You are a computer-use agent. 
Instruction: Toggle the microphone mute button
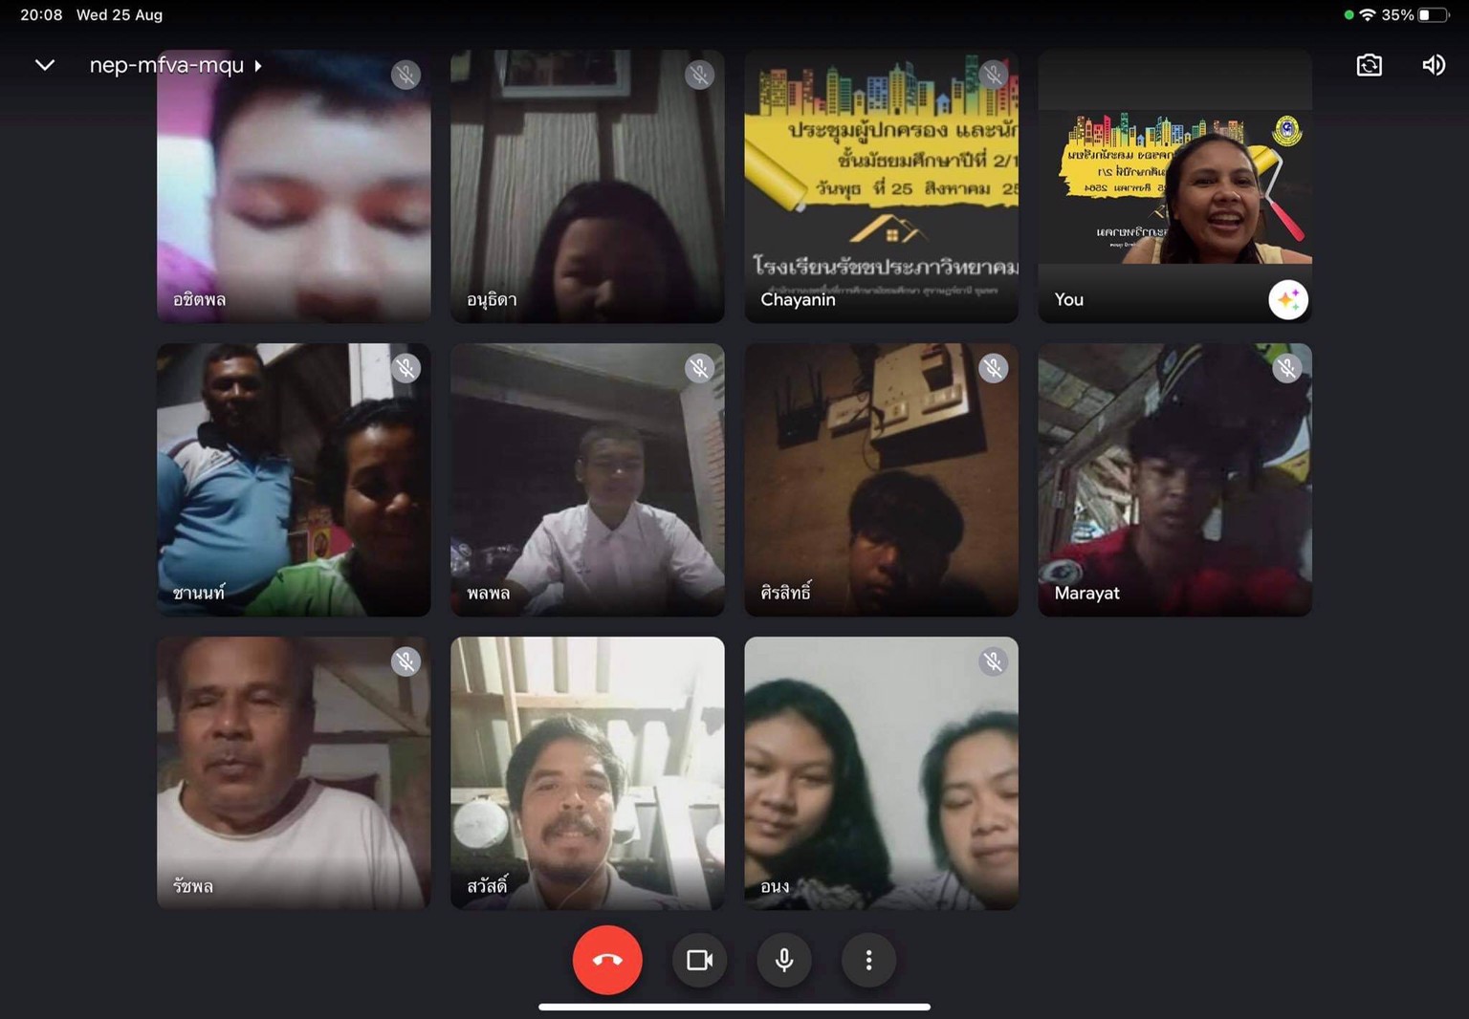click(x=784, y=960)
